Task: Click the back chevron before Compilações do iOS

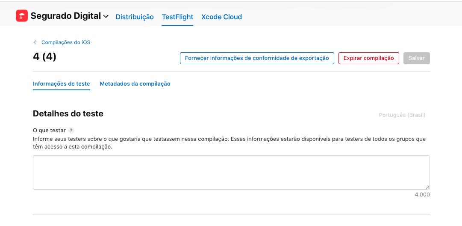Action: (x=35, y=42)
